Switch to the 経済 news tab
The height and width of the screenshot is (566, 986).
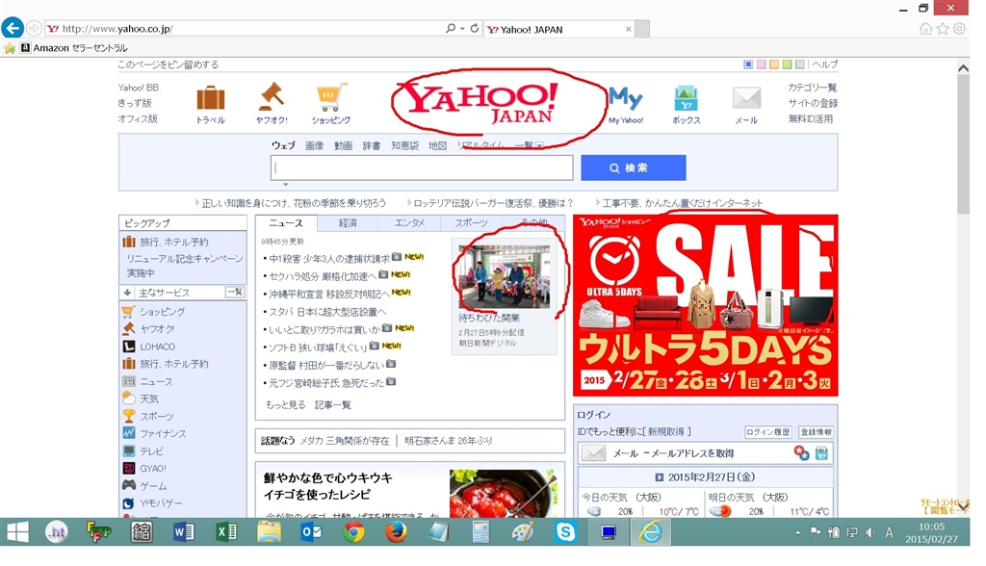348,222
